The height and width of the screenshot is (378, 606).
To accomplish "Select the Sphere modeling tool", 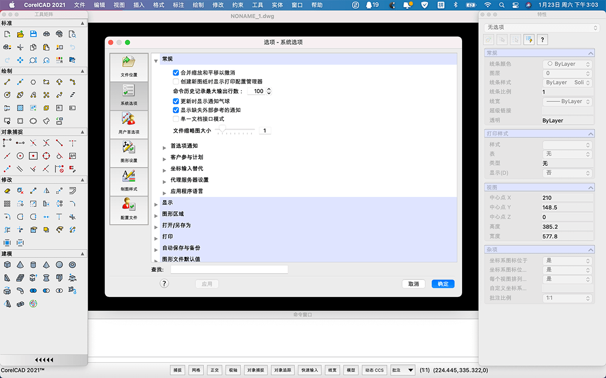I will point(60,264).
